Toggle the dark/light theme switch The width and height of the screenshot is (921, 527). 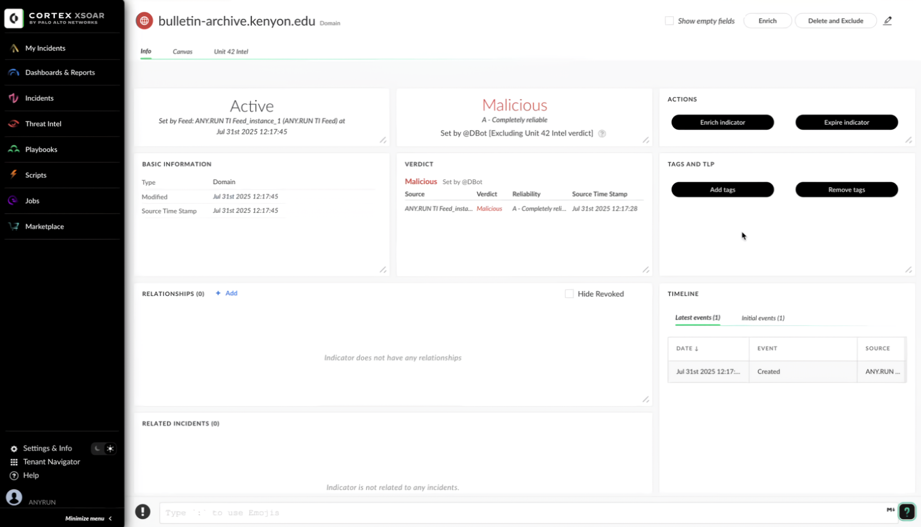coord(104,448)
